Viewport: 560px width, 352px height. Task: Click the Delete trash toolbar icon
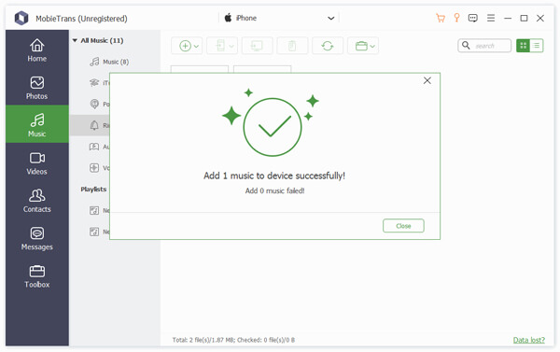click(x=292, y=46)
